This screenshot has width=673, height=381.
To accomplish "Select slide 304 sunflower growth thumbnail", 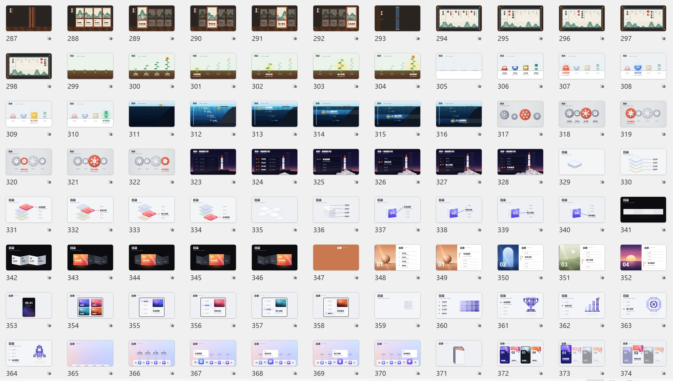I will point(397,66).
